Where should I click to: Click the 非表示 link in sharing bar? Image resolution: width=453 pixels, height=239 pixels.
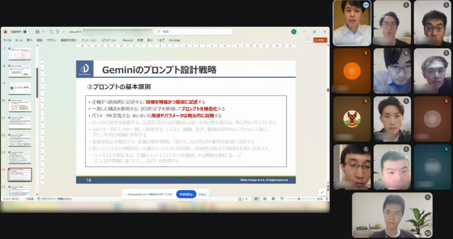(x=203, y=194)
